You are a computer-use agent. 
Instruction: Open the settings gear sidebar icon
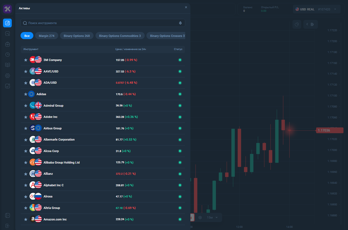pyautogui.click(x=8, y=75)
